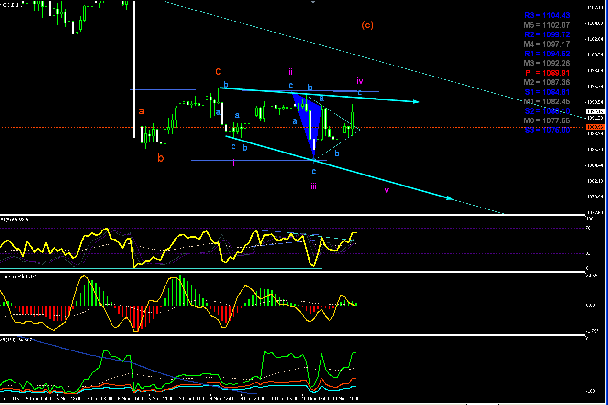Select the M1 = 1082.45 pivot label
This screenshot has width=608, height=405.
coord(547,101)
